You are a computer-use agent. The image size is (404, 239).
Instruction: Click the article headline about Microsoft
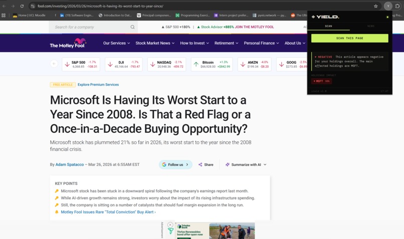(150, 114)
